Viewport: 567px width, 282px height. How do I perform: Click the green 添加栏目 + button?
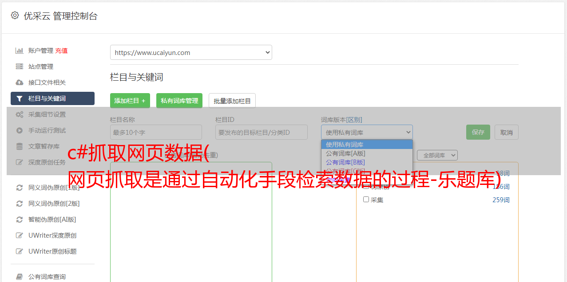(130, 101)
